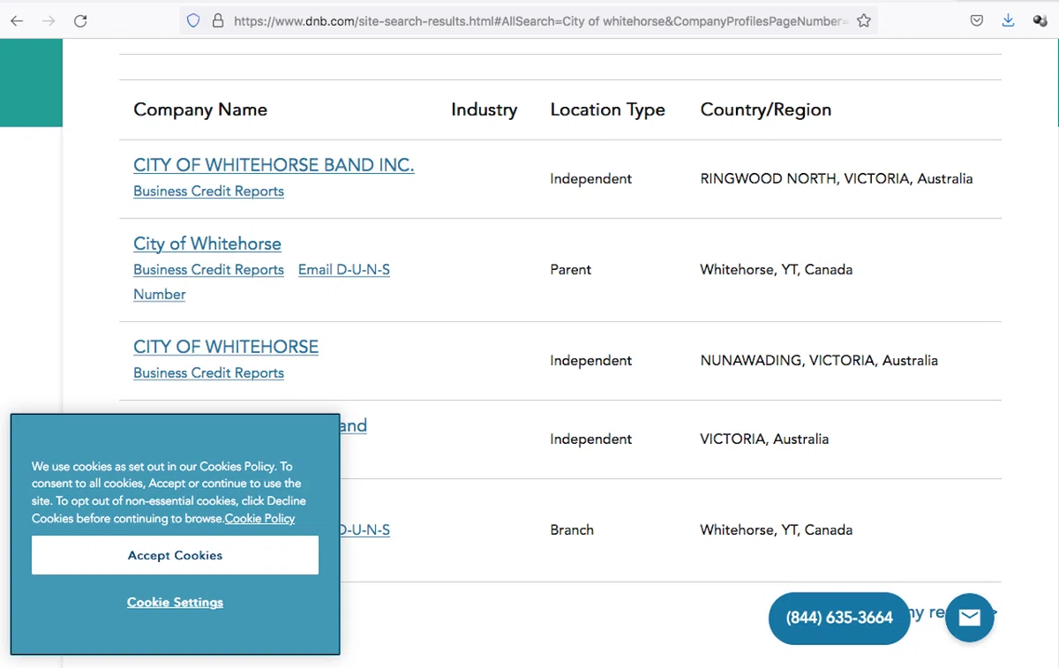Click Independent in the Ringwood North row
The width and height of the screenshot is (1059, 668).
click(x=591, y=178)
